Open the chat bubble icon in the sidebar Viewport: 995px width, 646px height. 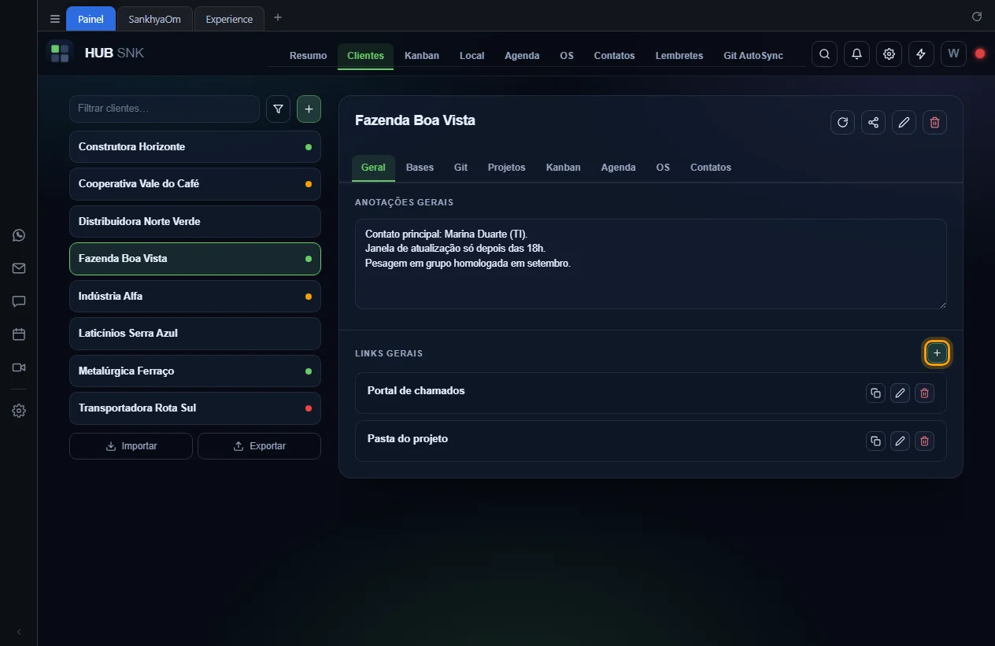19,301
